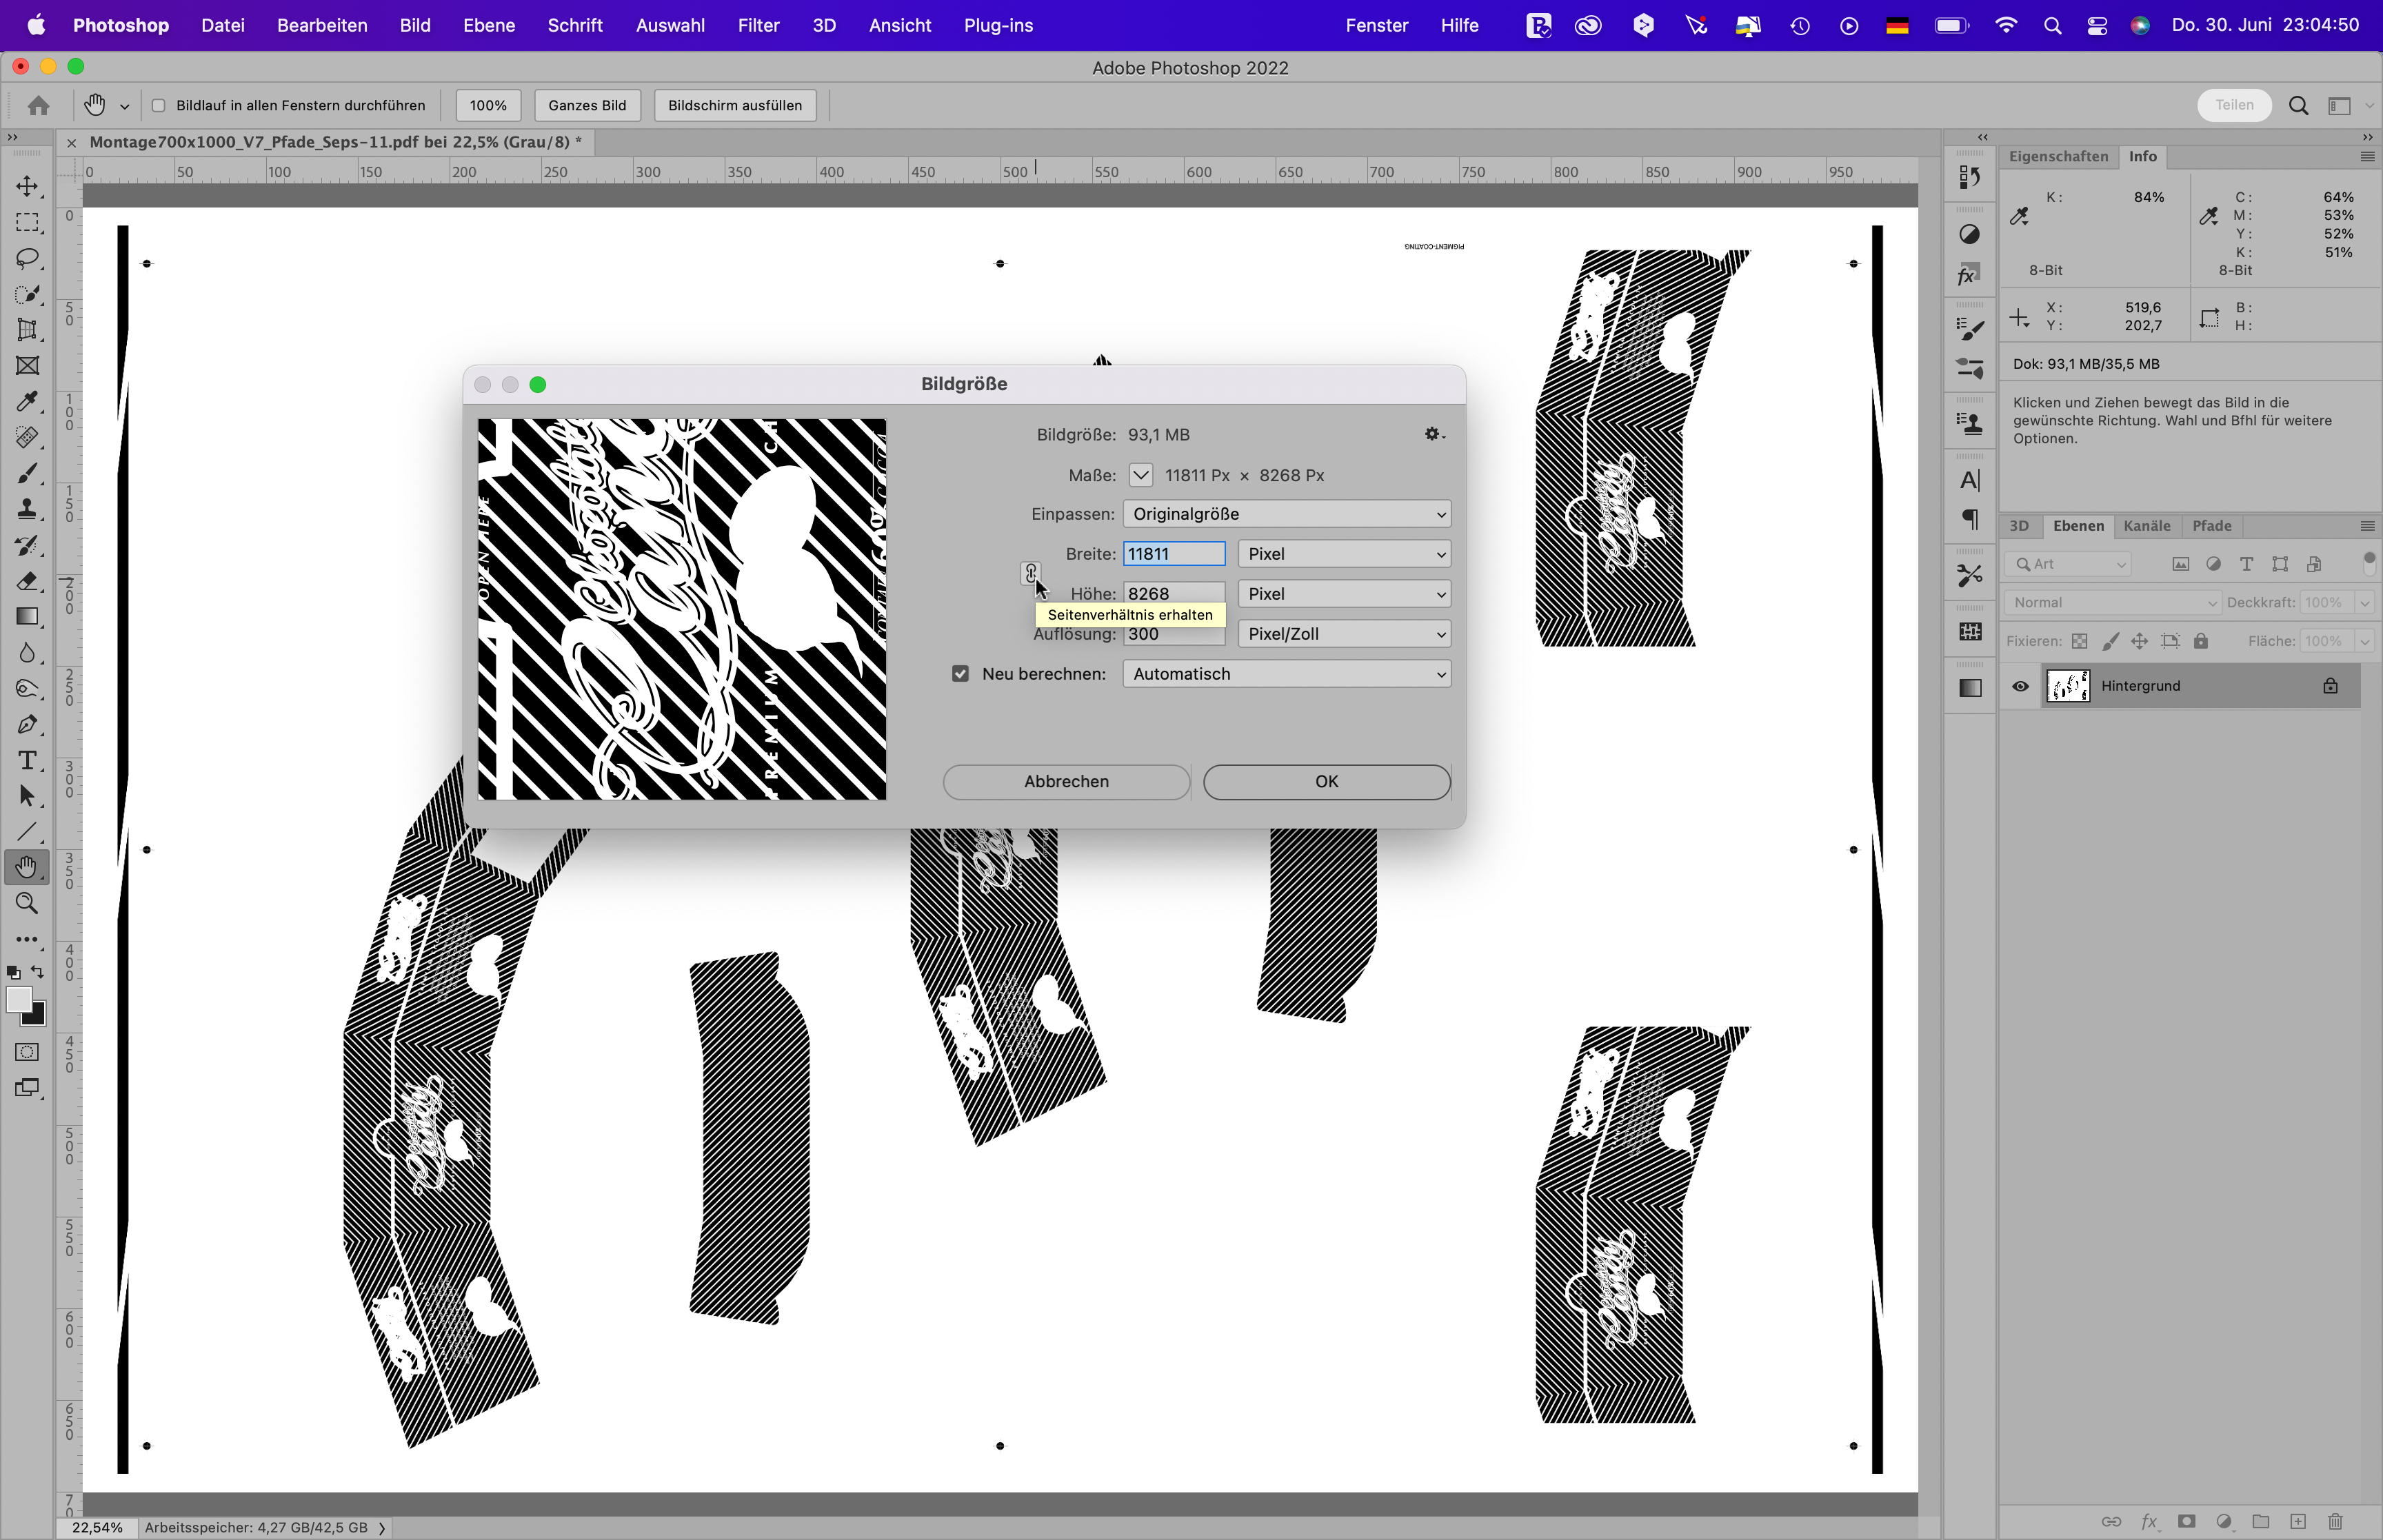Screen dimensions: 2383x1540
Task: Select the Brush tool
Action: pyautogui.click(x=27, y=473)
